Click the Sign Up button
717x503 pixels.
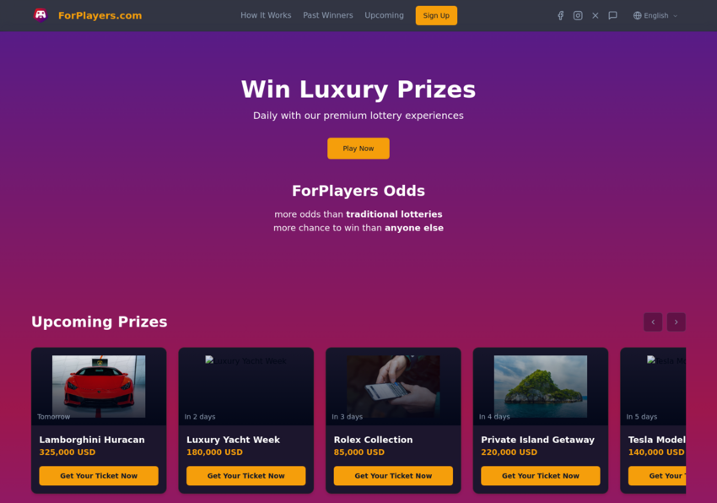tap(436, 15)
